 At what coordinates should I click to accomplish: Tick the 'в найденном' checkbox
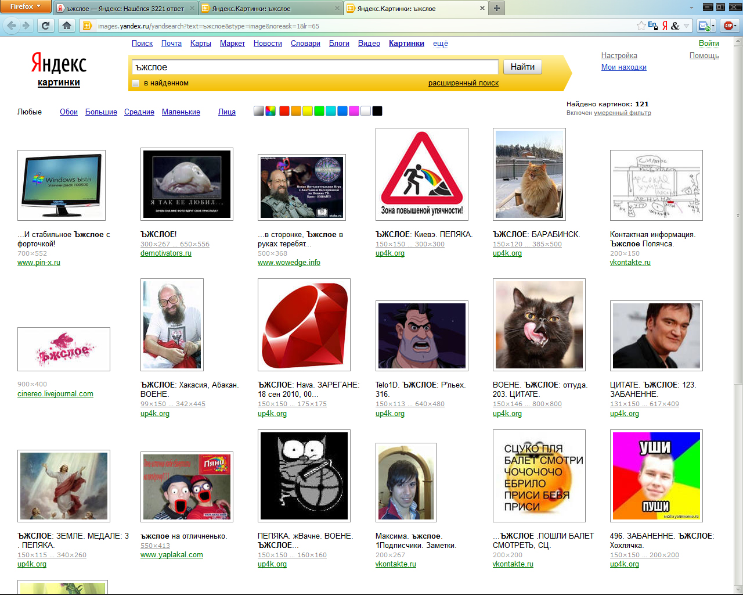click(136, 83)
